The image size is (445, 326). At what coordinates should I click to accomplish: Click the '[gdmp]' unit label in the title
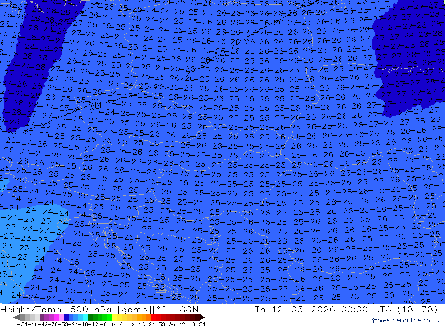pyautogui.click(x=135, y=310)
